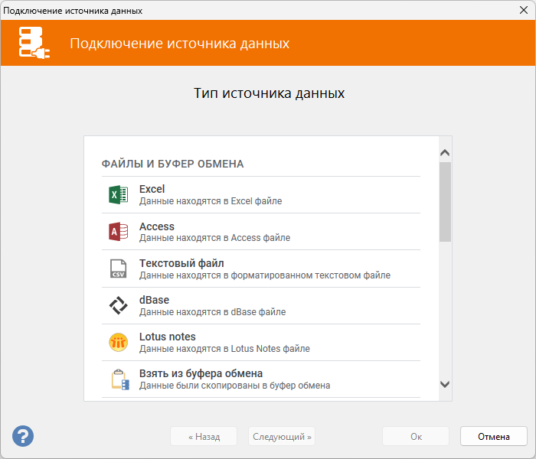Click the scroll down arrow
536x459 pixels.
point(445,385)
